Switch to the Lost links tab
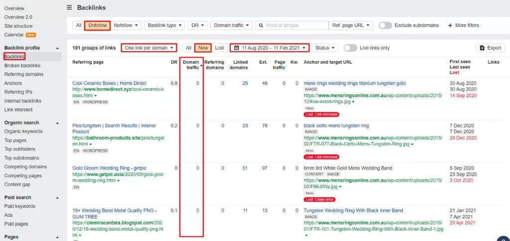The width and height of the screenshot is (510, 241). [219, 48]
